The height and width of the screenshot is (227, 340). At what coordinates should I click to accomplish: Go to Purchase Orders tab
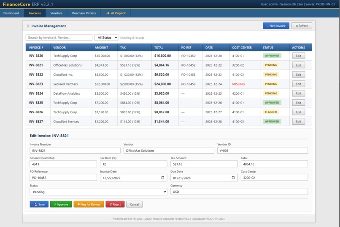84,13
